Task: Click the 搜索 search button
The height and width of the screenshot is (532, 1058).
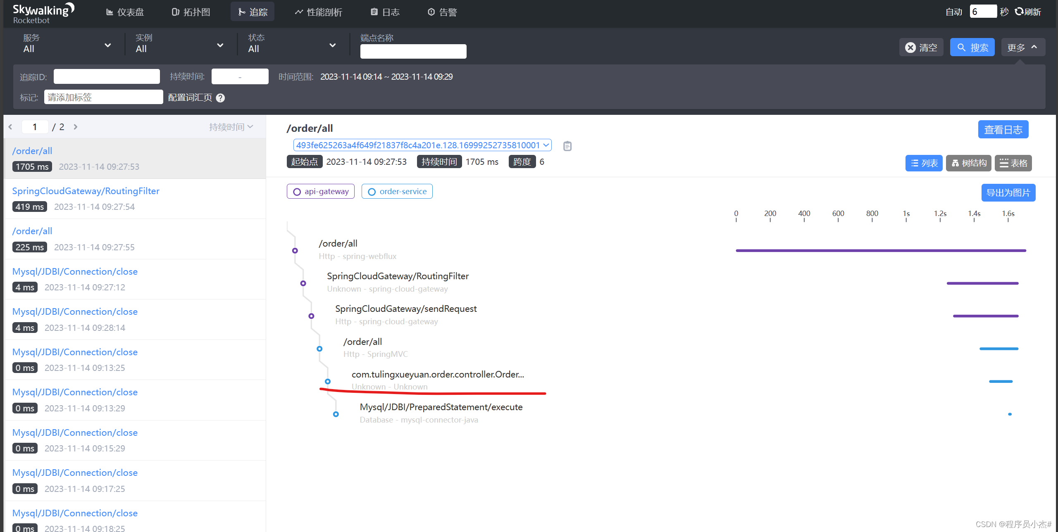Action: (972, 47)
